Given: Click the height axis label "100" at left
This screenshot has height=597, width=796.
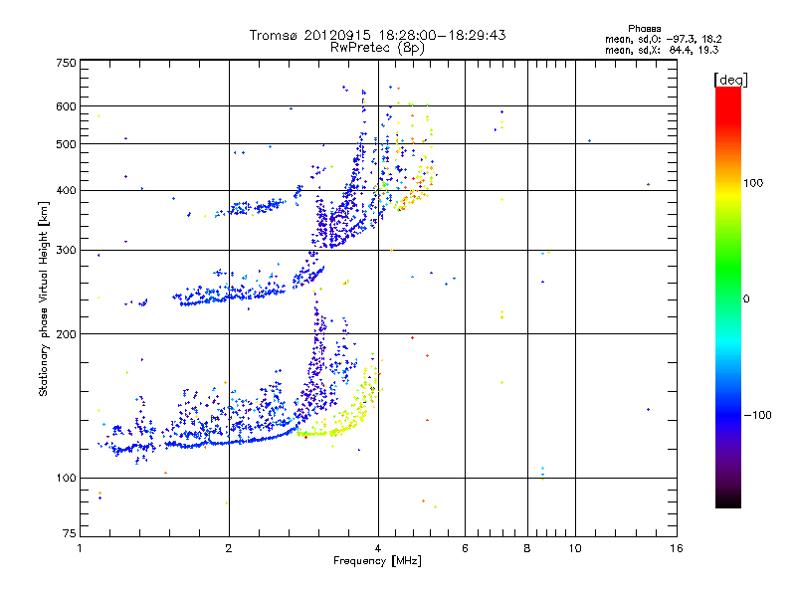Looking at the screenshot, I should [x=67, y=478].
